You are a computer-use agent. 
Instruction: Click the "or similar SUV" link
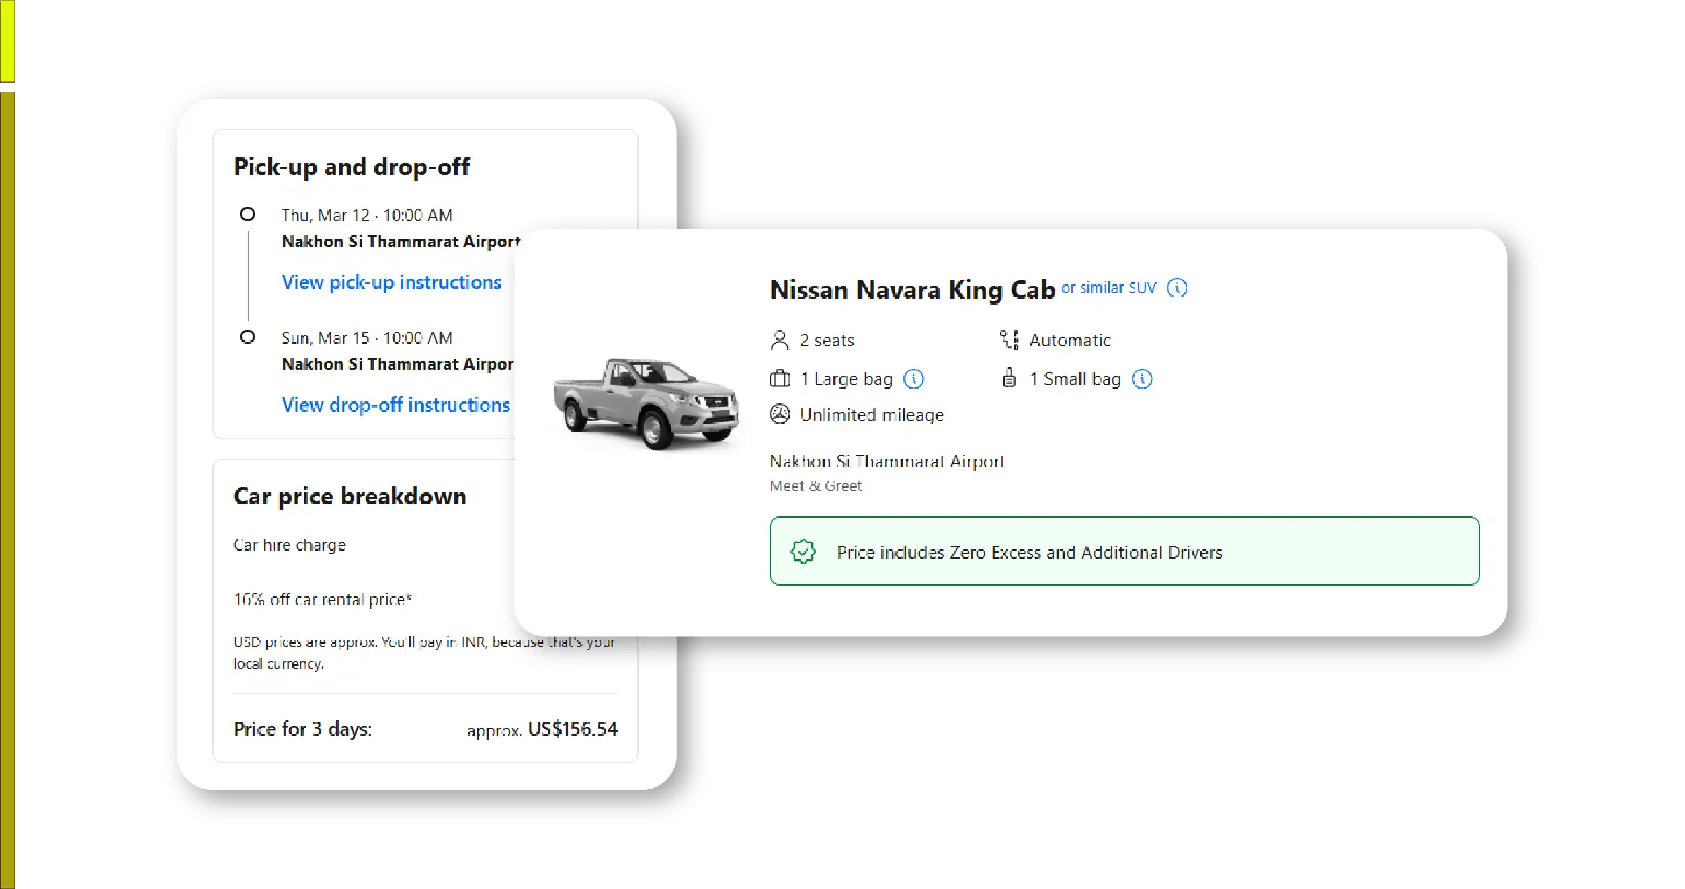click(x=1108, y=288)
